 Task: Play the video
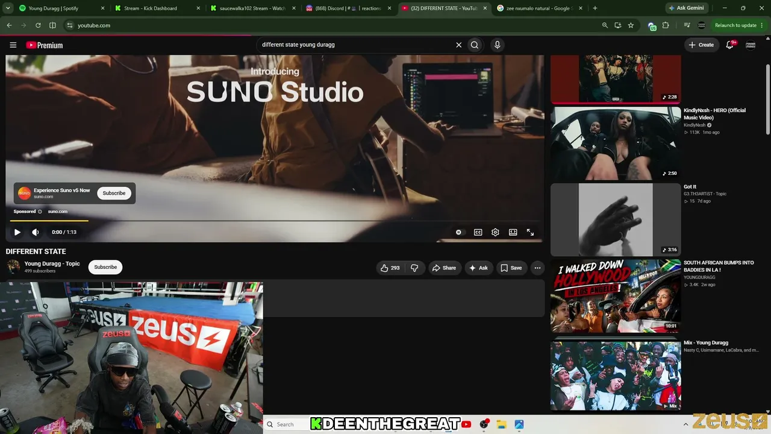pos(17,232)
